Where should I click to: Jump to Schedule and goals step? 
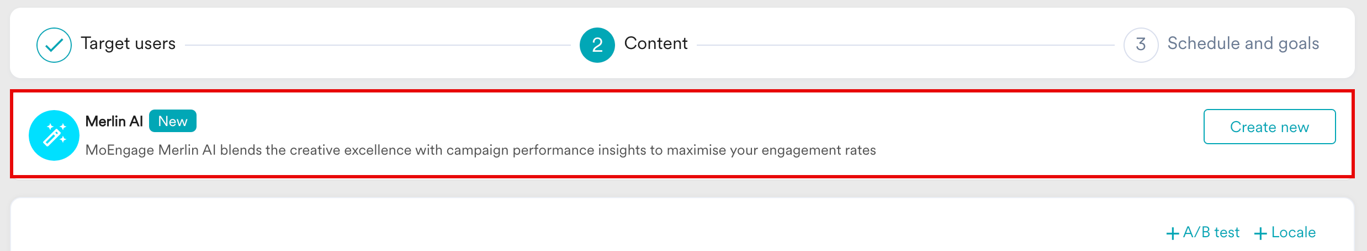pos(1243,43)
